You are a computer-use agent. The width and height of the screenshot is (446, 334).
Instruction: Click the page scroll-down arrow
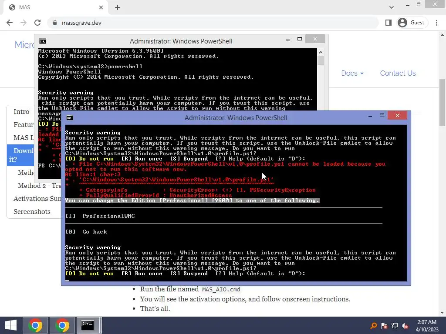[443, 313]
